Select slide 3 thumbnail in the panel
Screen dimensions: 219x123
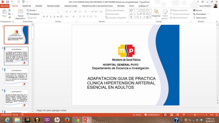click(x=16, y=77)
